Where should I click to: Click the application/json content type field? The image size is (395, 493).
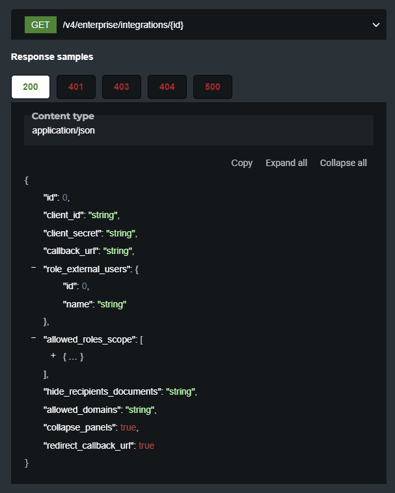tap(64, 130)
